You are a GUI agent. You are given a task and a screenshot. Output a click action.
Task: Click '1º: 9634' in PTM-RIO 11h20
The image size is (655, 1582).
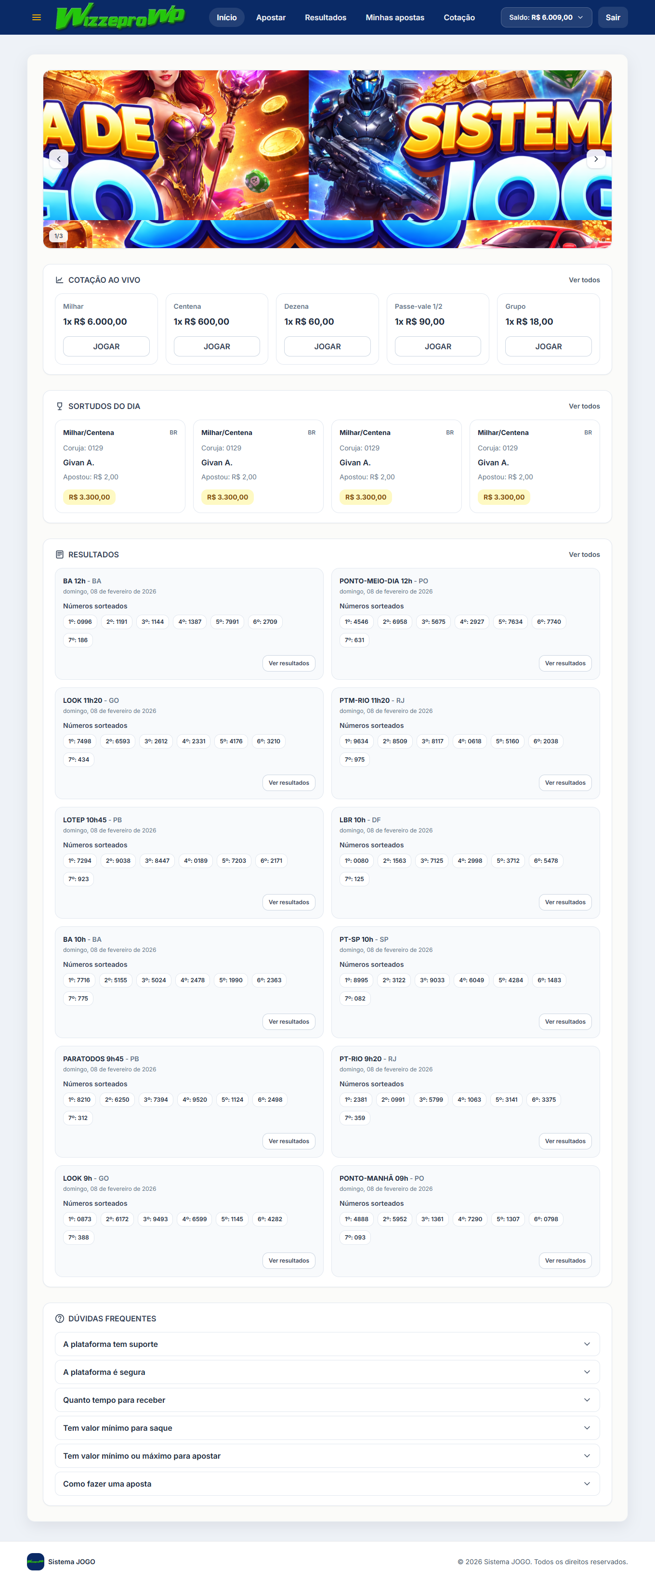[x=356, y=741]
